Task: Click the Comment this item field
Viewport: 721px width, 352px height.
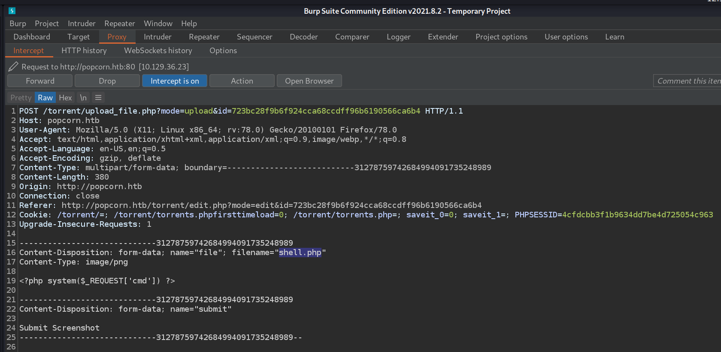Action: tap(687, 81)
